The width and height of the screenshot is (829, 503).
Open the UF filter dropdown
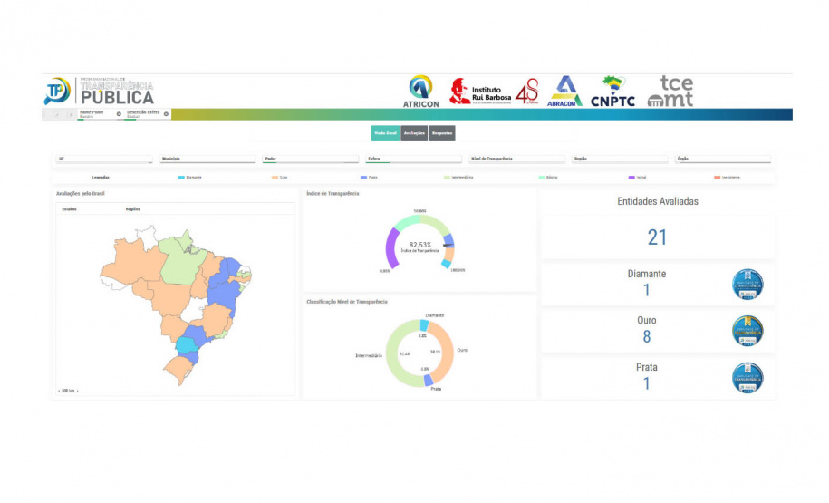point(104,159)
